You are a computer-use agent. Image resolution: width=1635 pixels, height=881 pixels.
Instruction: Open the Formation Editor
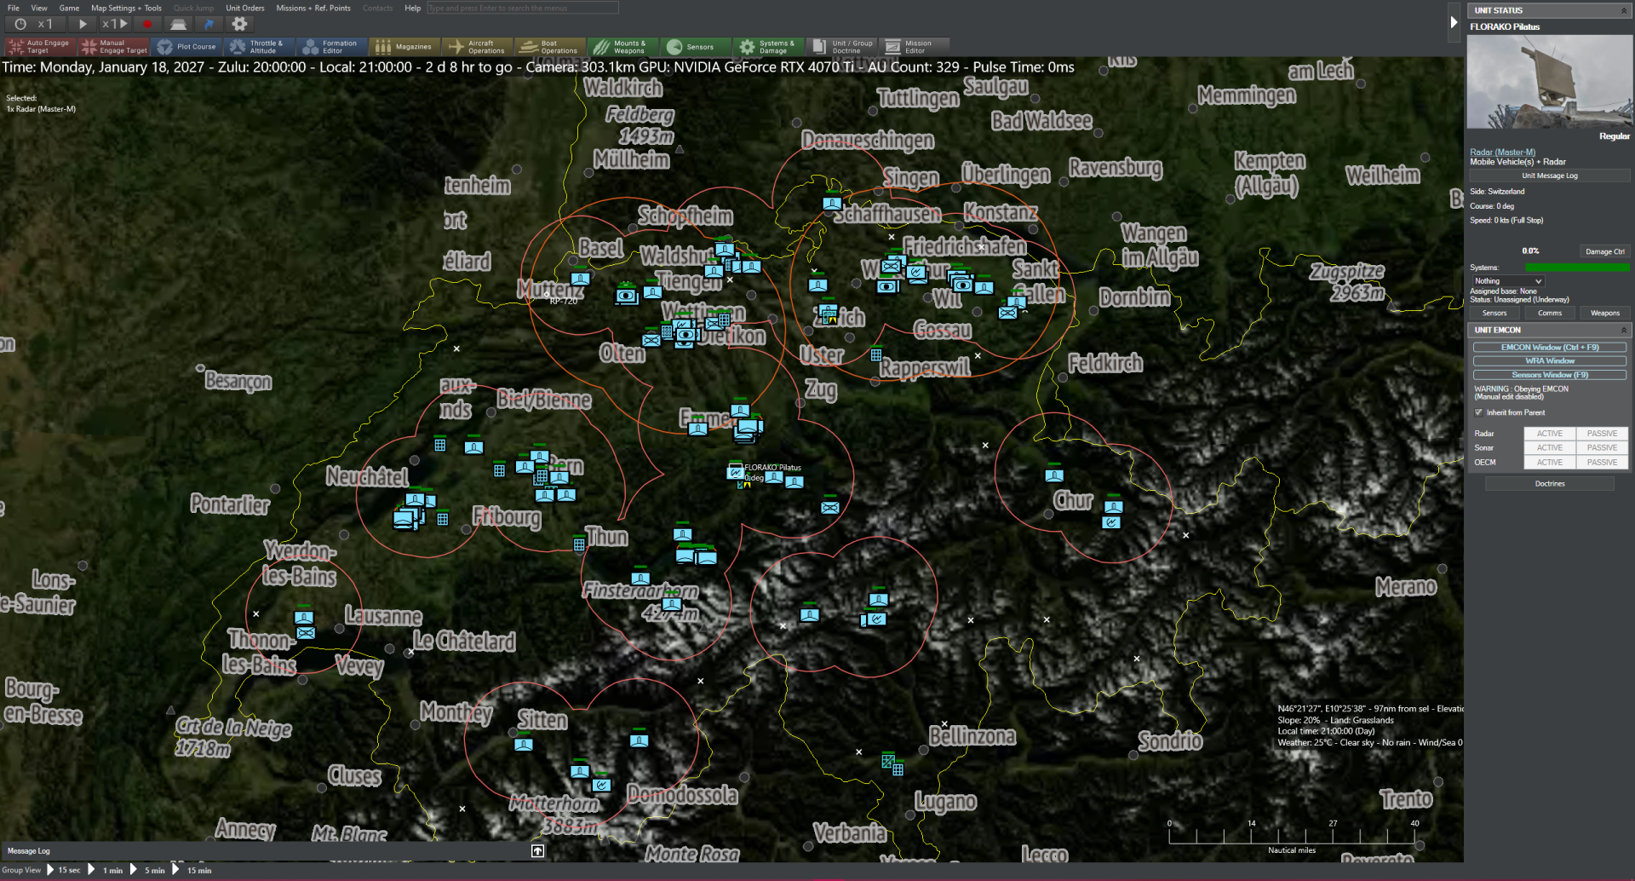[332, 47]
